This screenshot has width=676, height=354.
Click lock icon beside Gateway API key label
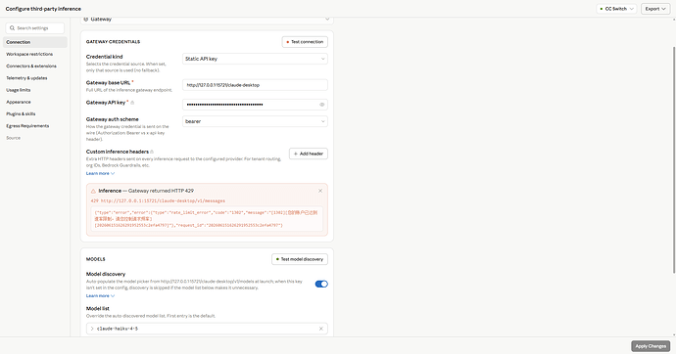[x=132, y=103]
